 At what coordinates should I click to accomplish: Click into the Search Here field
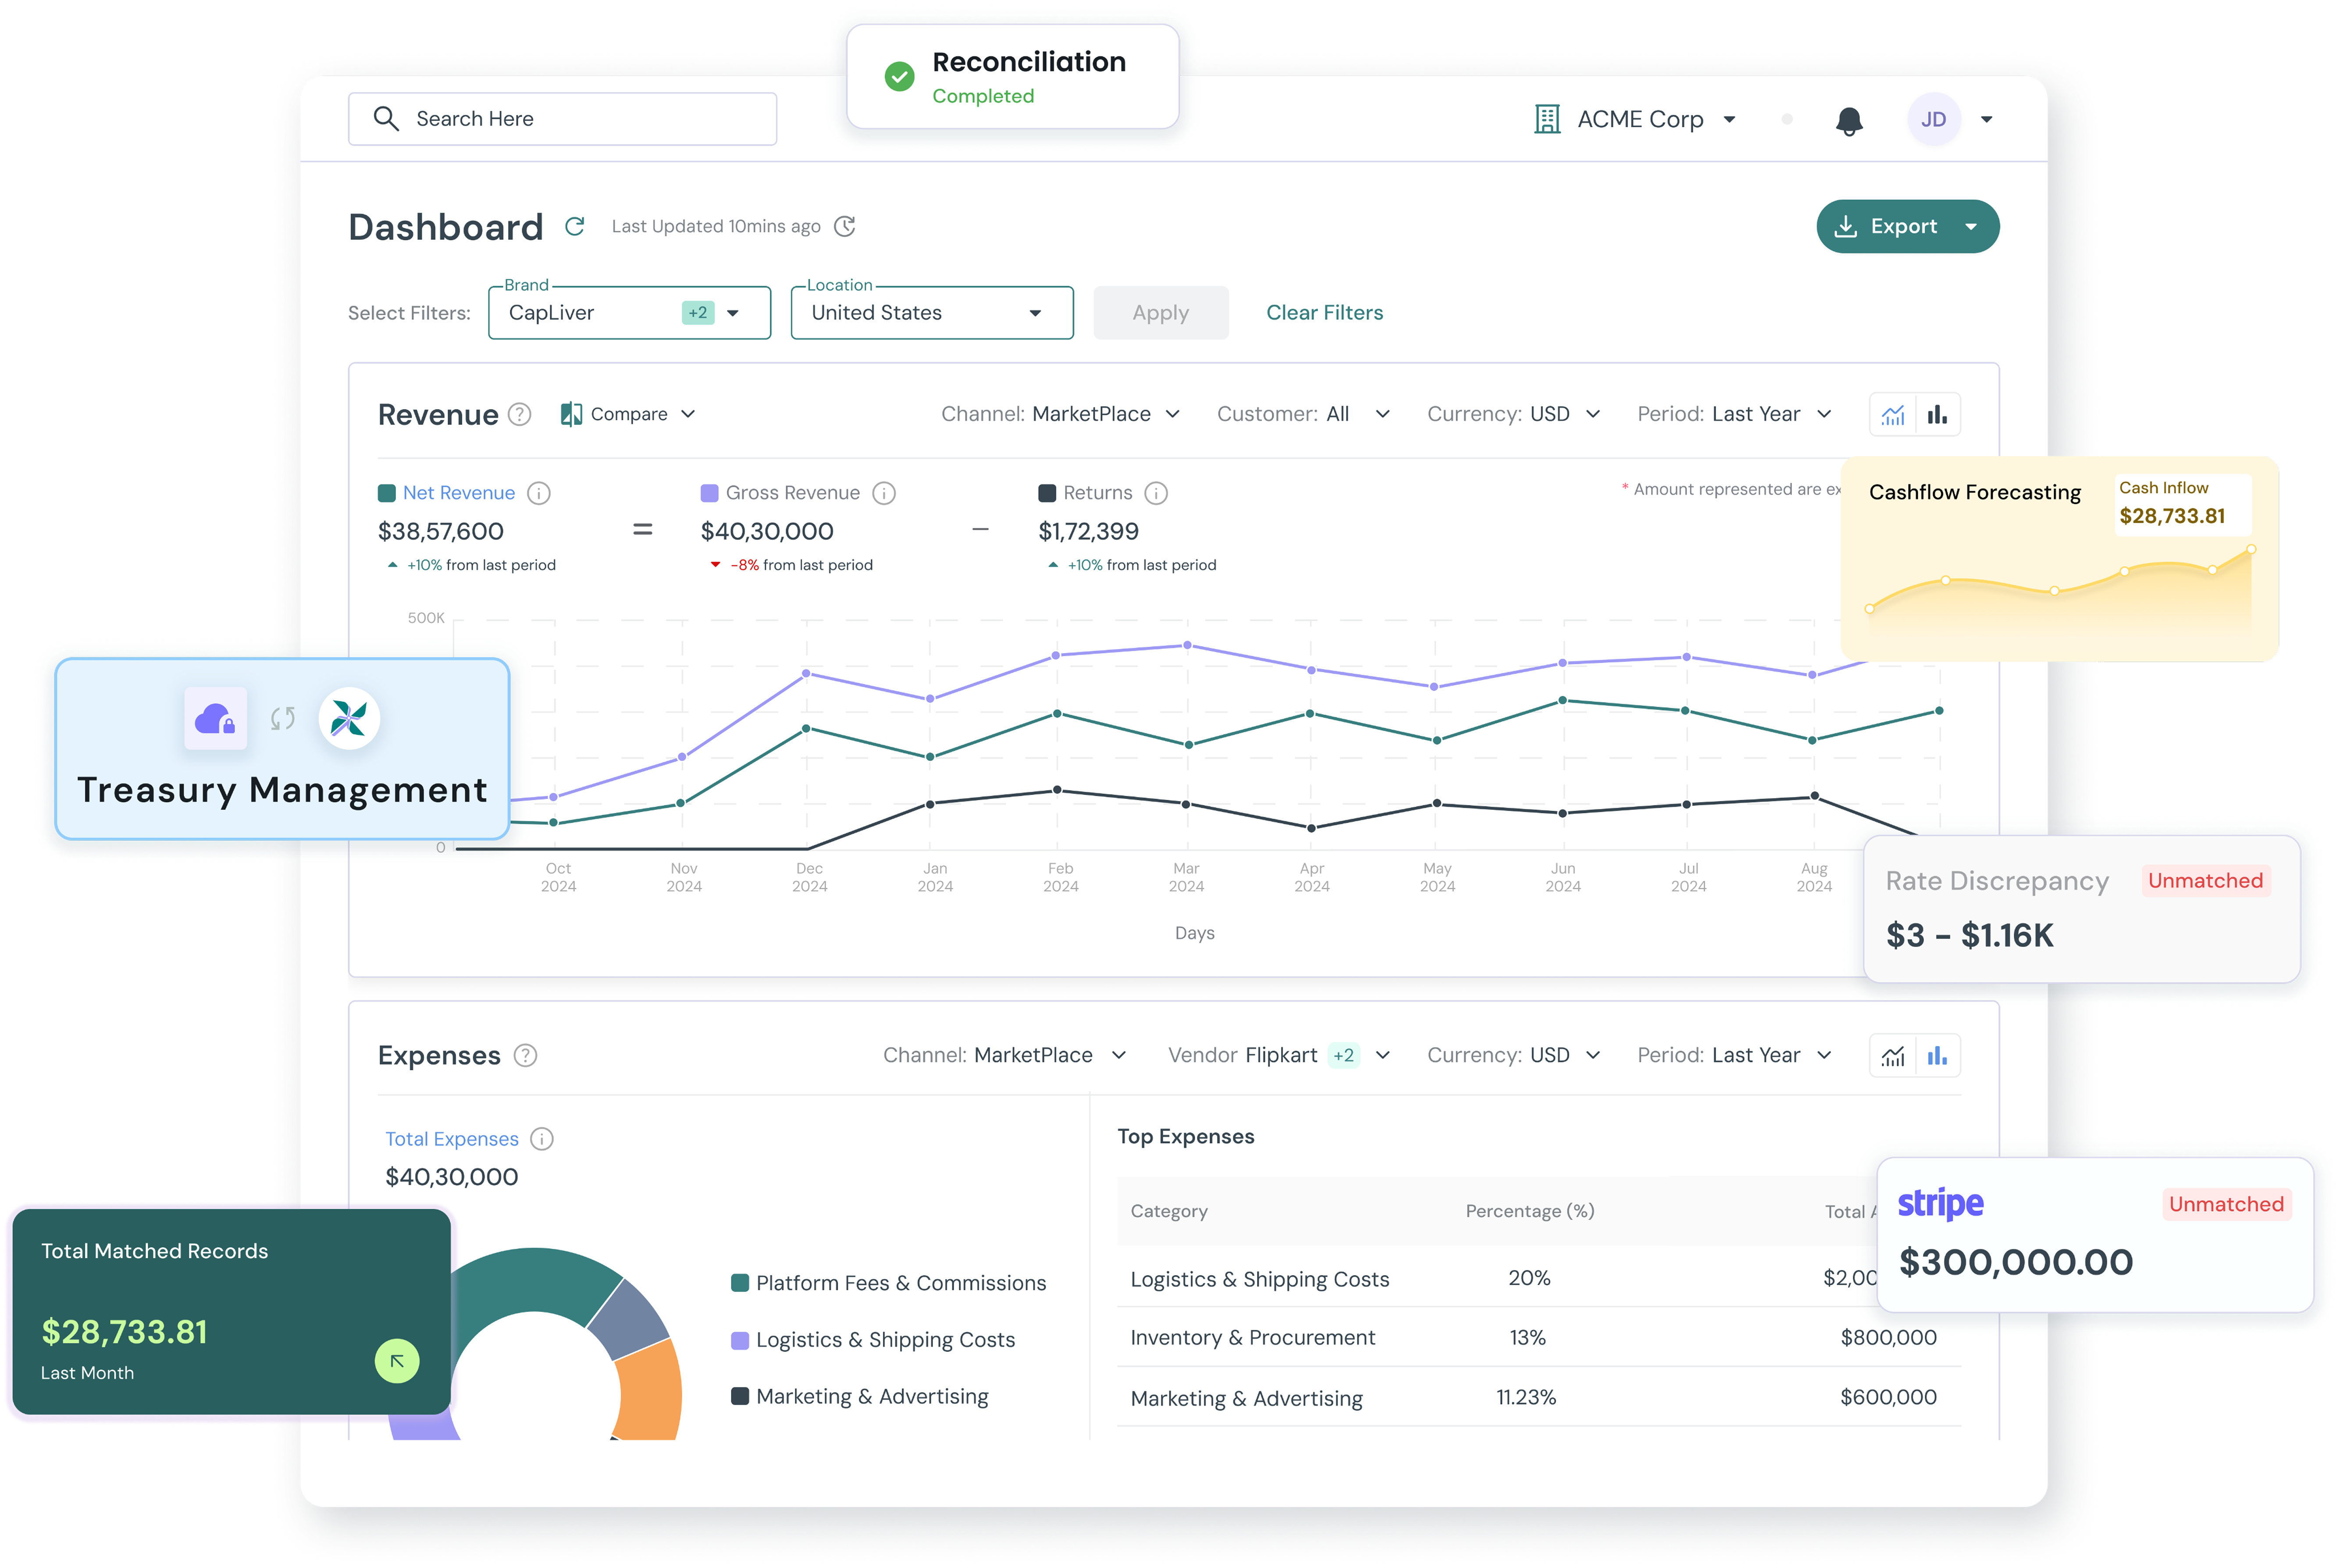[562, 119]
